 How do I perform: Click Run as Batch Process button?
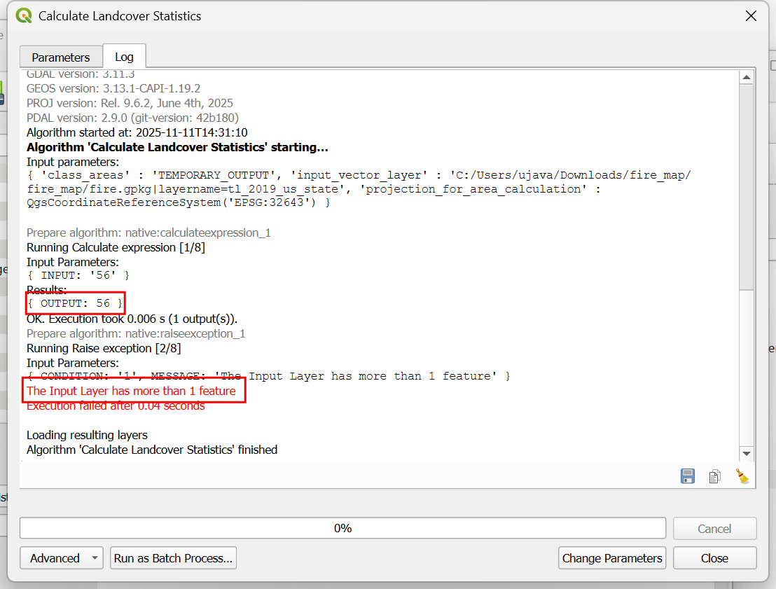[173, 558]
